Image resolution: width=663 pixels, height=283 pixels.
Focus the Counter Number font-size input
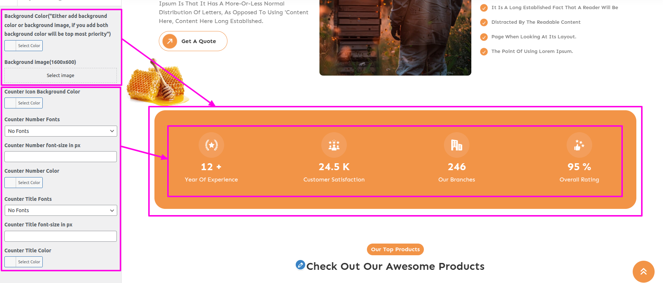[x=61, y=157]
